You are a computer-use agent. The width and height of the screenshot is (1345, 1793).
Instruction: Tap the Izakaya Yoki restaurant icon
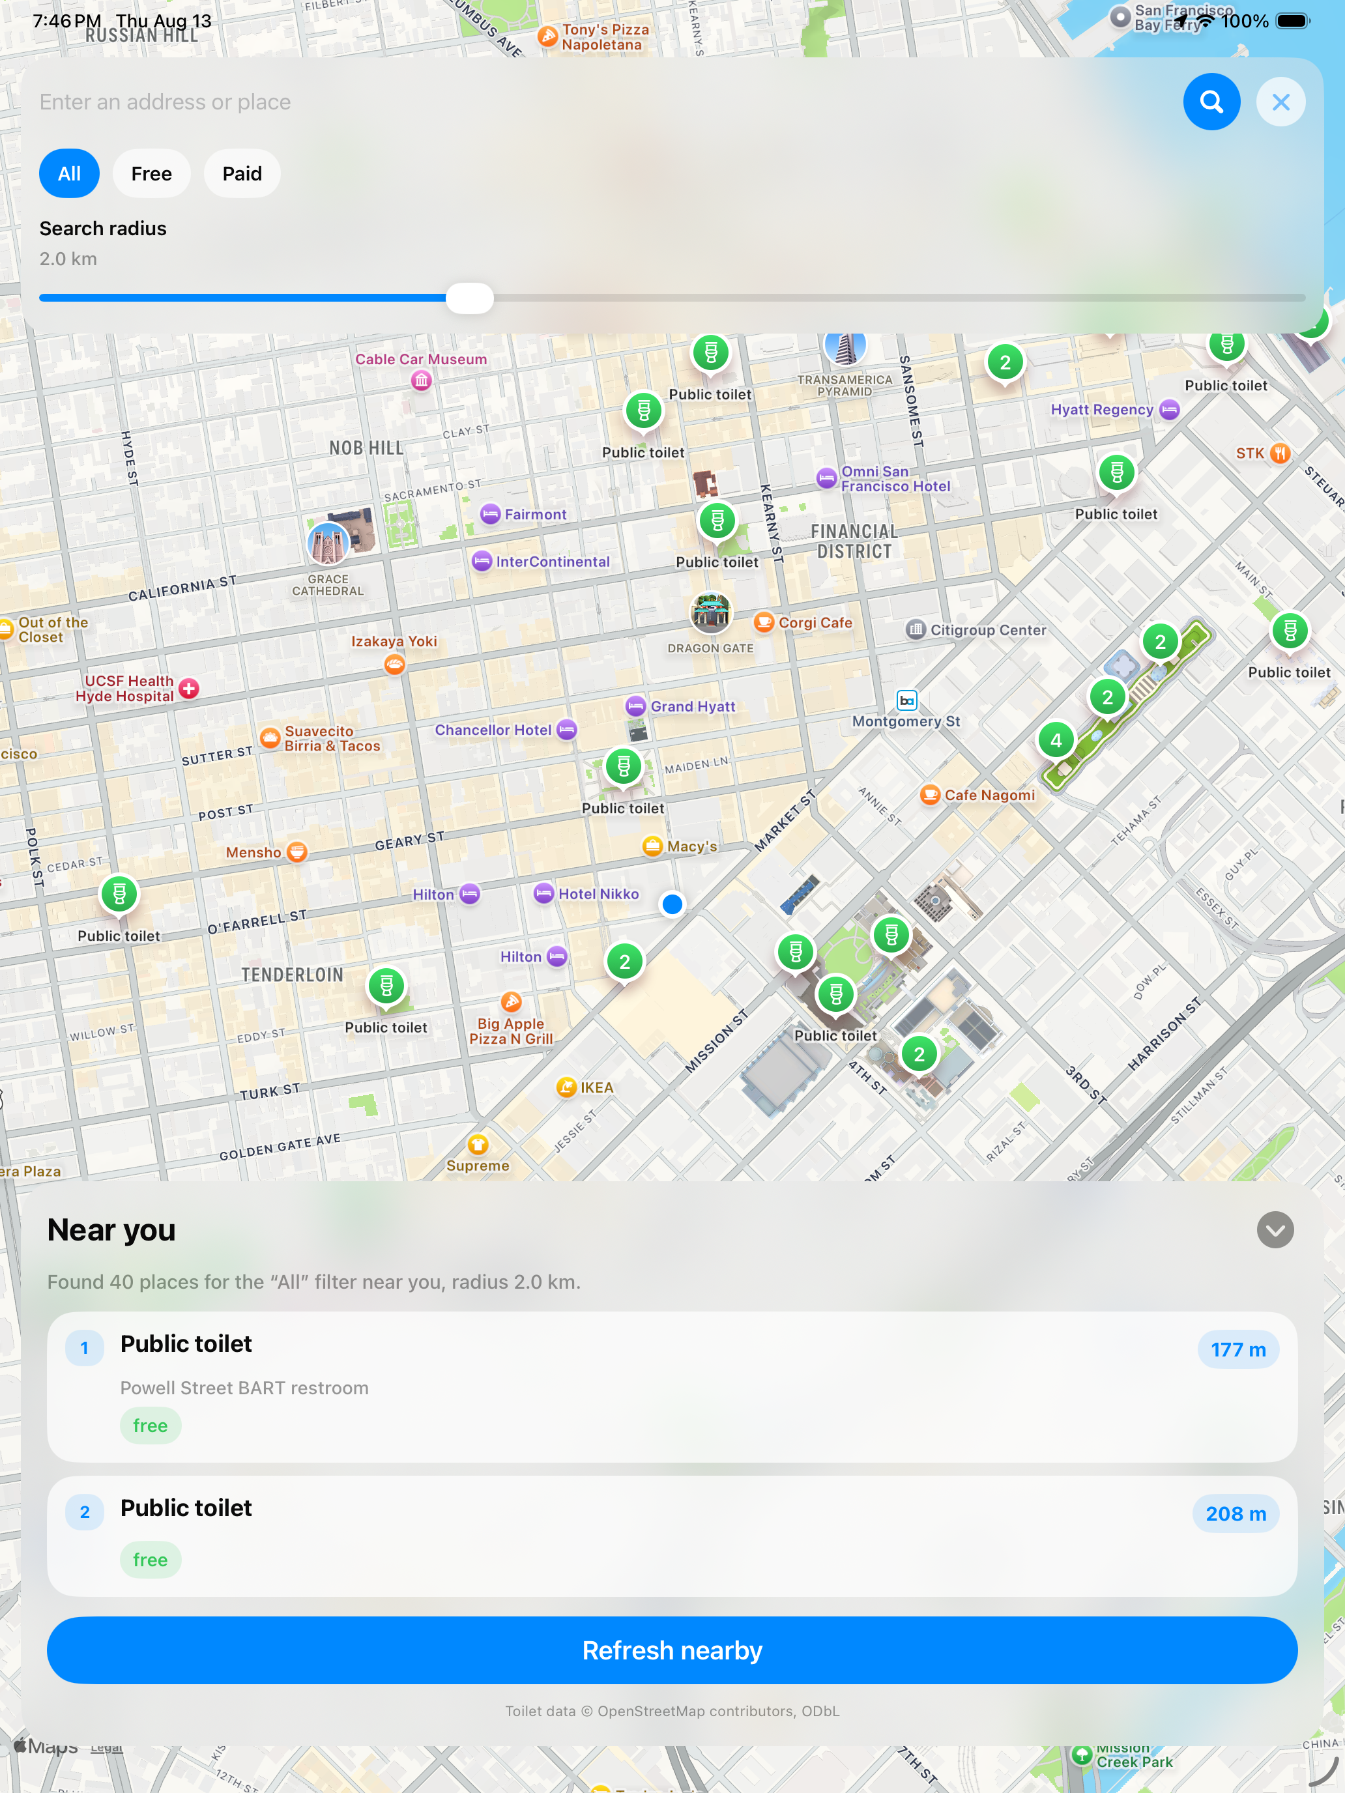(x=395, y=665)
